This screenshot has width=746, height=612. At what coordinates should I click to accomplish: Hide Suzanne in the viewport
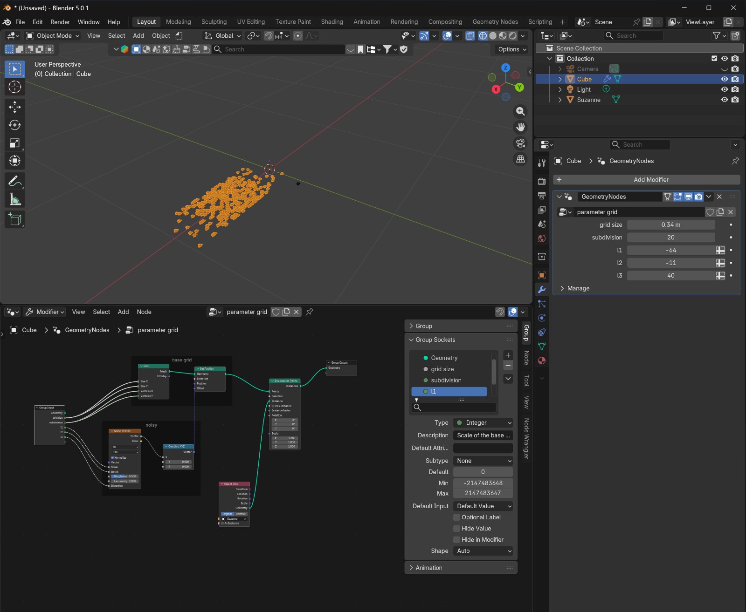(724, 100)
